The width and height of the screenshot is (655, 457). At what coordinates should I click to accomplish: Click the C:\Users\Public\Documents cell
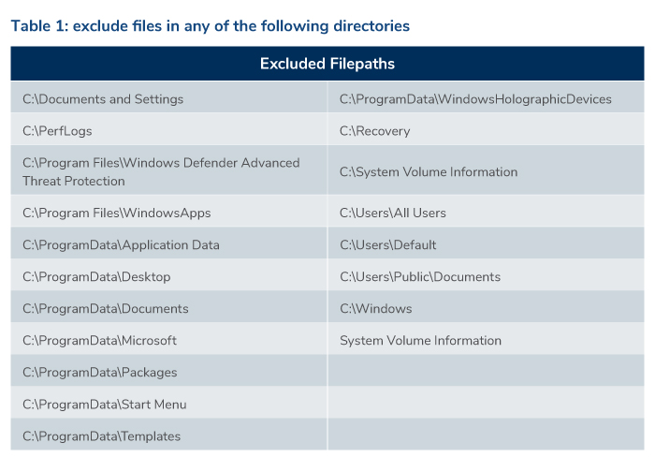(x=487, y=276)
